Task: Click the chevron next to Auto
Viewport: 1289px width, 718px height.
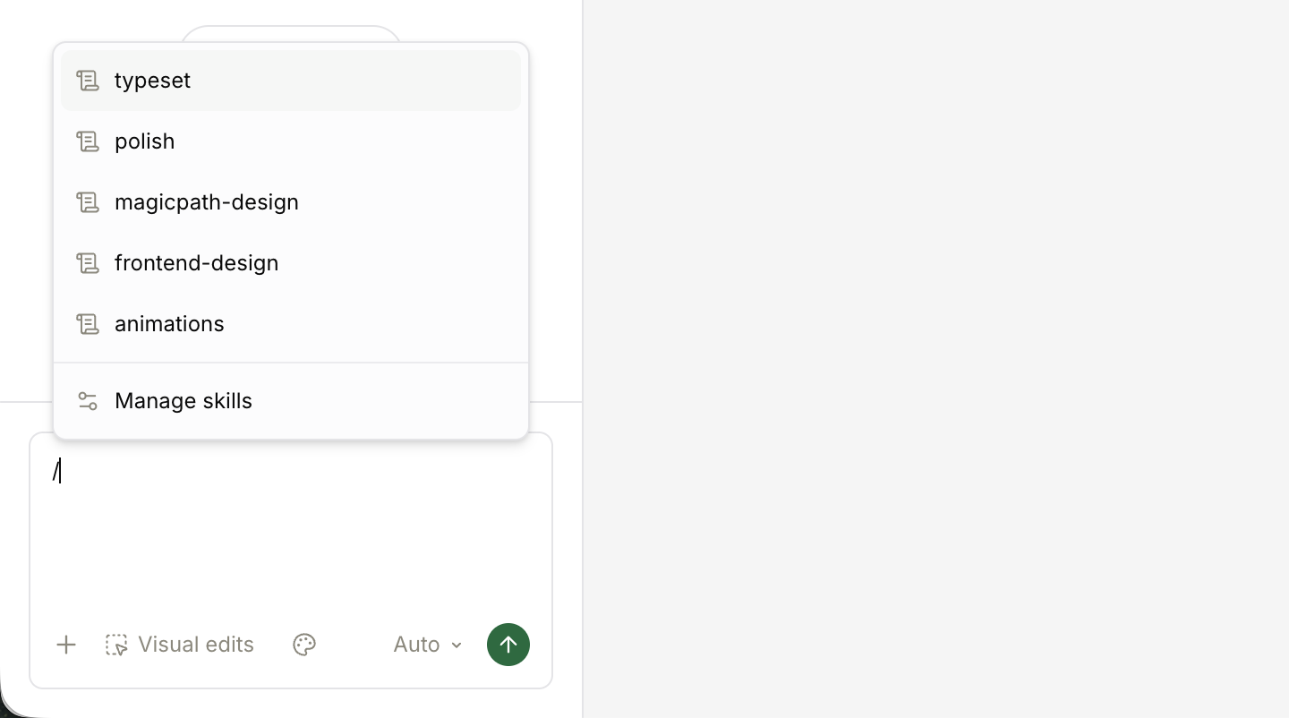Action: [457, 645]
